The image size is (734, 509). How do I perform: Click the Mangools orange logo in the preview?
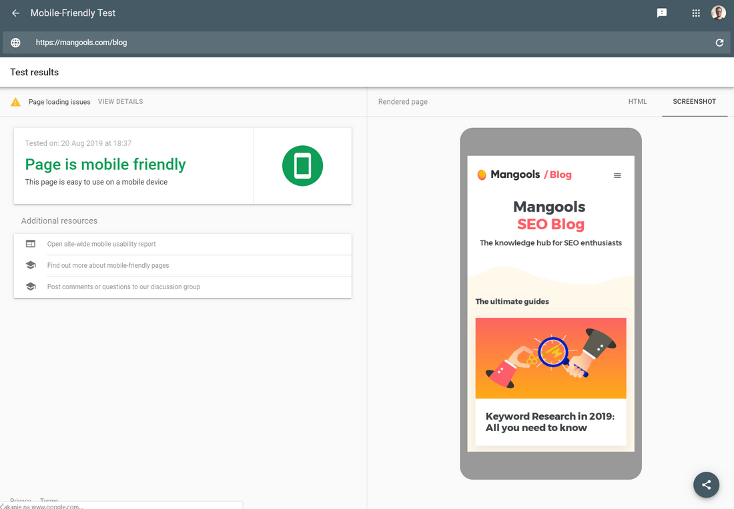(x=482, y=175)
